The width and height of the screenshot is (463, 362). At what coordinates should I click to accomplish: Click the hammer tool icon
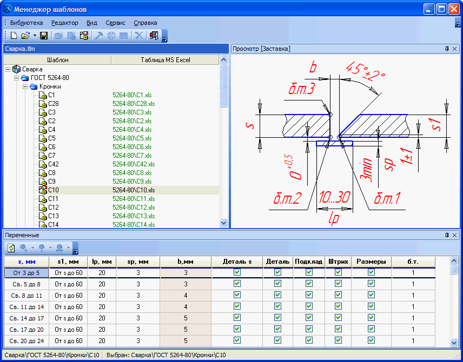pyautogui.click(x=99, y=36)
